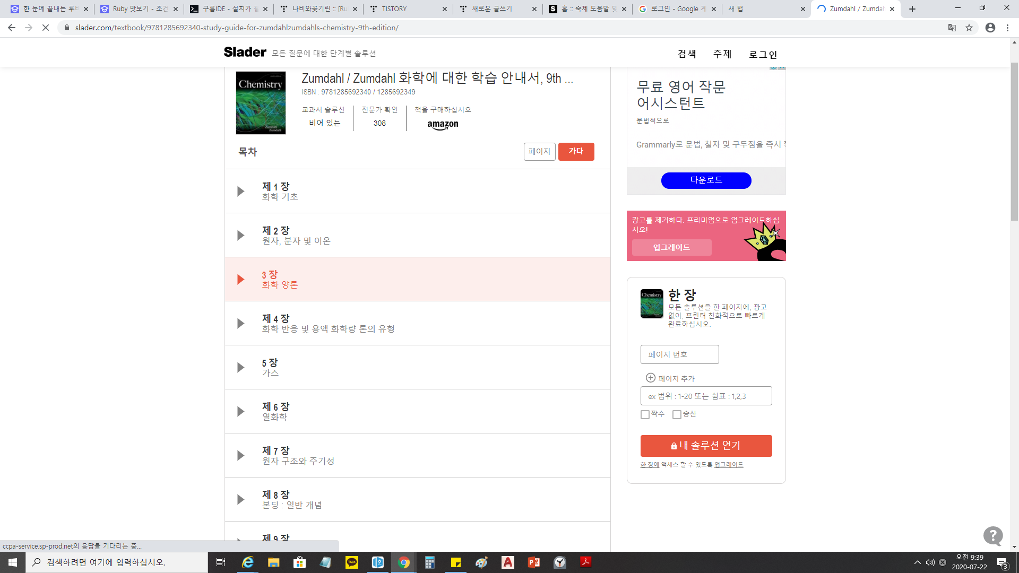Screen dimensions: 1019x573
Task: Stop loading with the X button
Action: (46, 28)
